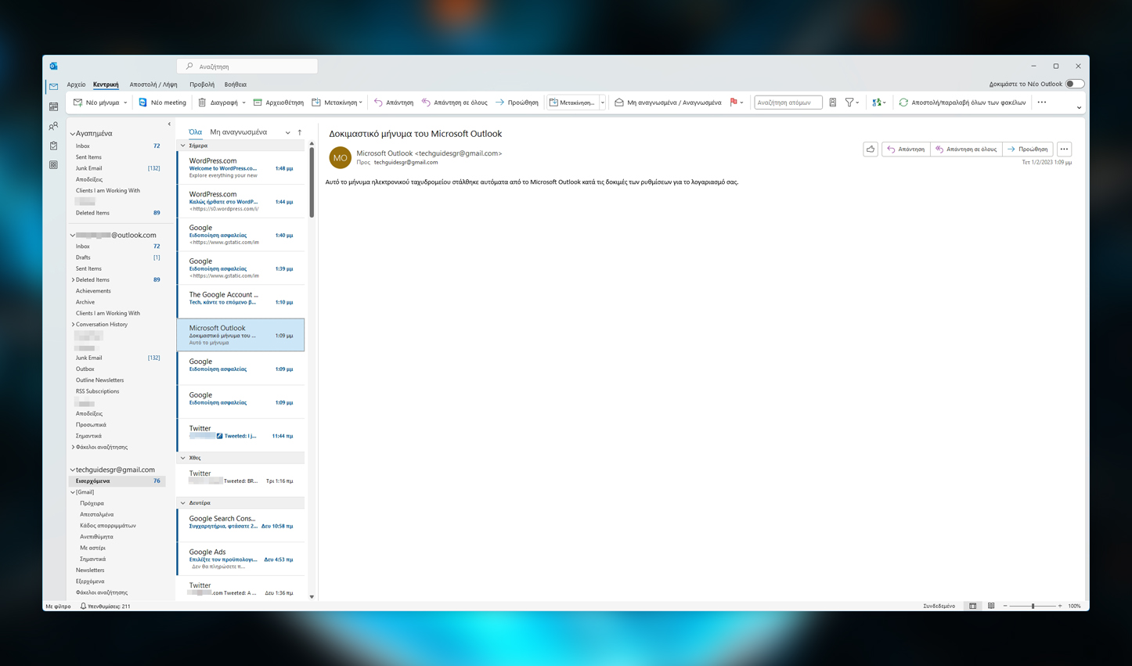Open the filter email dropdown
Viewport: 1132px width, 666px height.
pyautogui.click(x=852, y=103)
